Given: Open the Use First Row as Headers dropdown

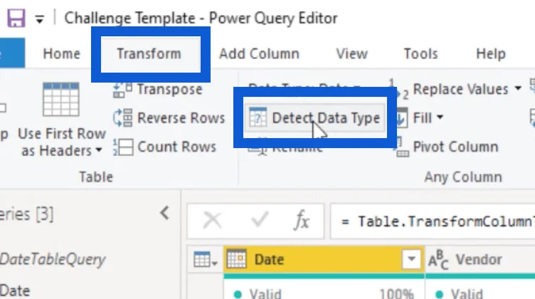Looking at the screenshot, I should click(99, 150).
